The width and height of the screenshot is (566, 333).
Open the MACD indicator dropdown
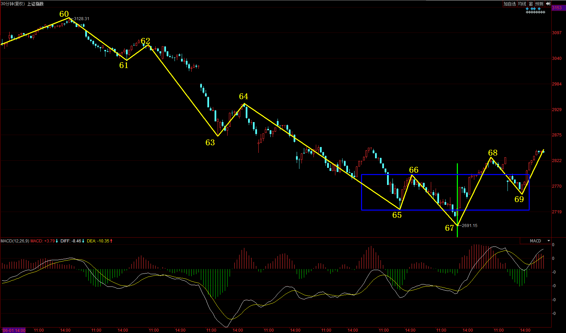click(549, 241)
